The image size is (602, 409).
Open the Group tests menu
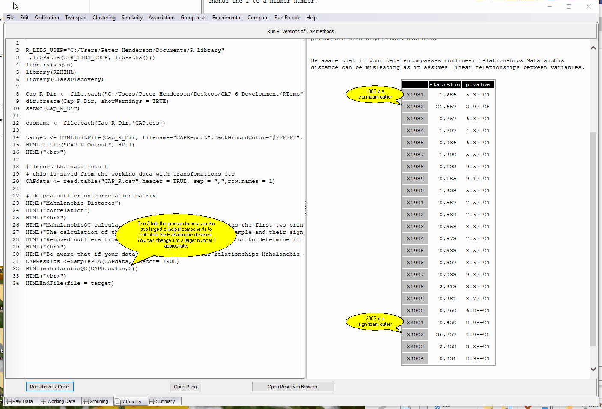coord(194,18)
